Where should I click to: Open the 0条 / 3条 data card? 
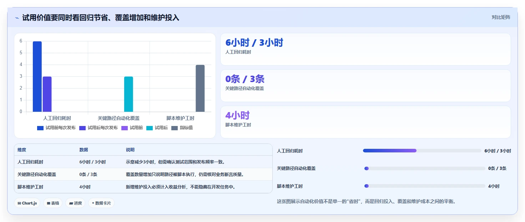pos(365,86)
